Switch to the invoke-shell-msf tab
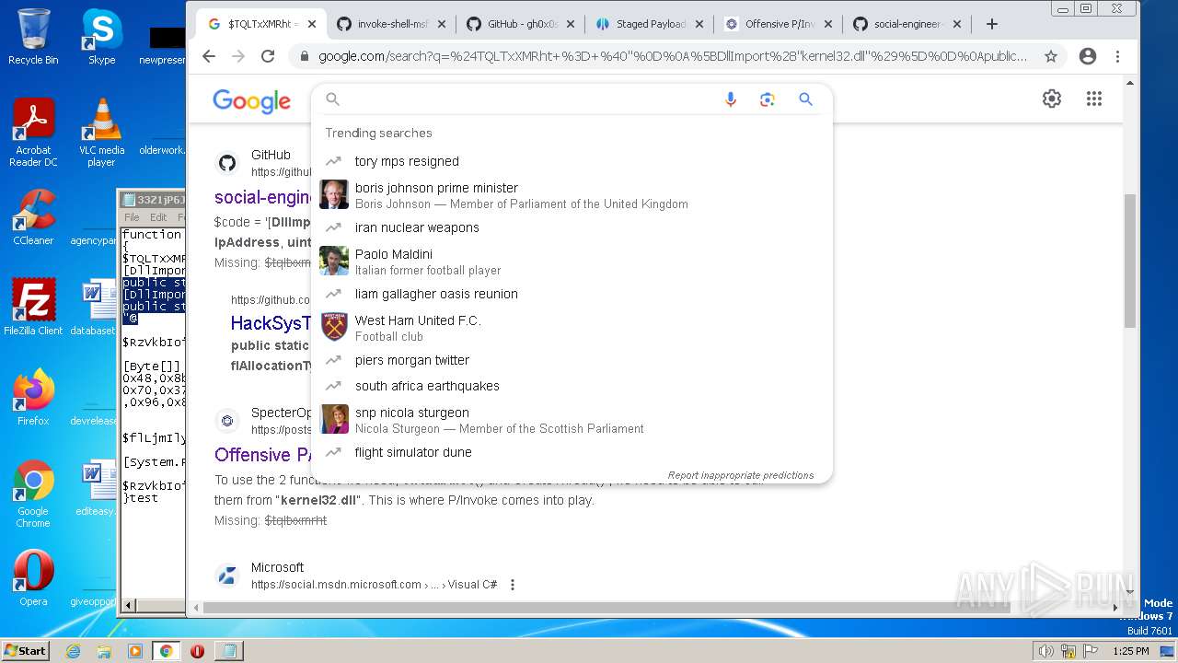1178x663 pixels. pos(394,24)
